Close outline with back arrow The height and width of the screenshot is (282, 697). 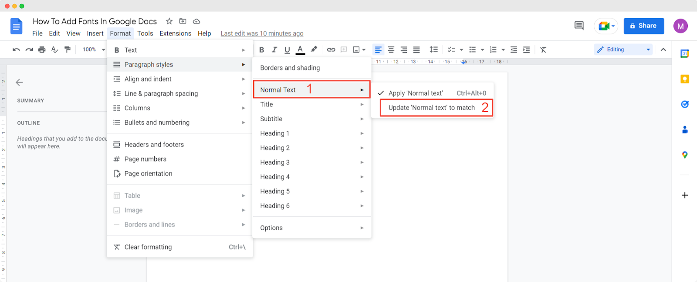[19, 82]
